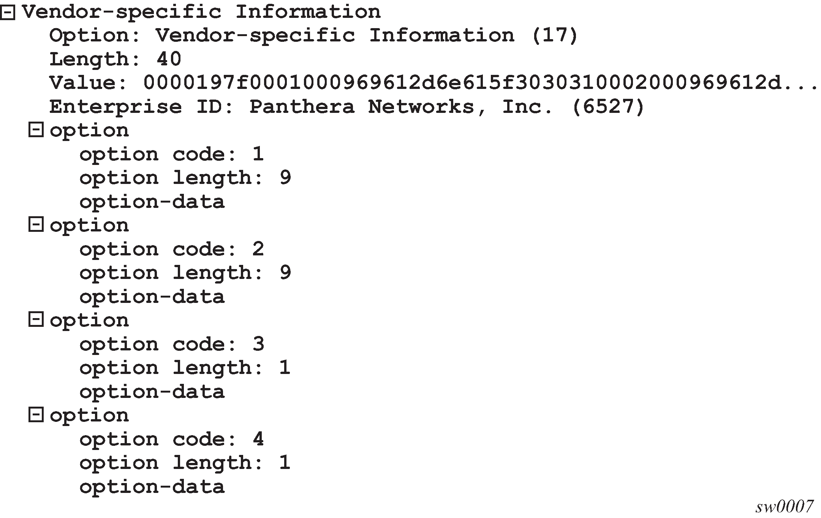This screenshot has height=518, width=821.
Task: Collapse the option node containing code 1
Action: pos(36,130)
